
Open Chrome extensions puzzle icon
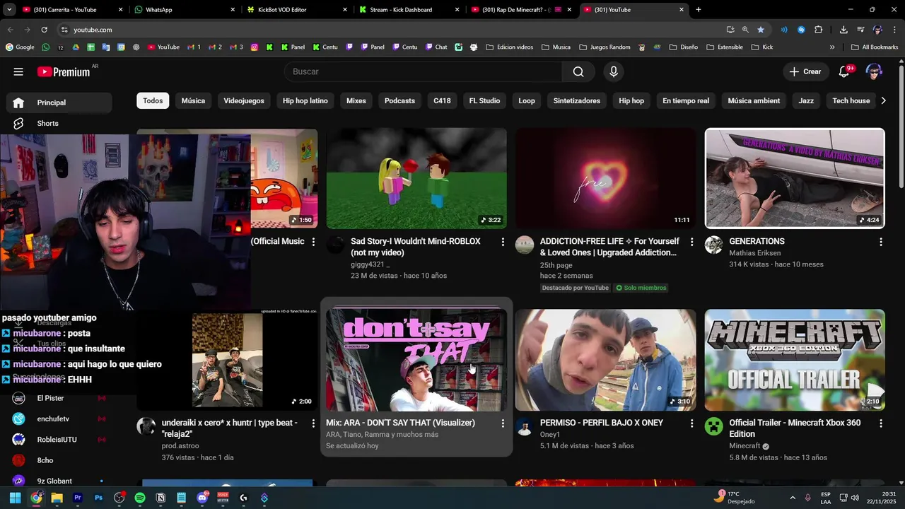(x=819, y=30)
